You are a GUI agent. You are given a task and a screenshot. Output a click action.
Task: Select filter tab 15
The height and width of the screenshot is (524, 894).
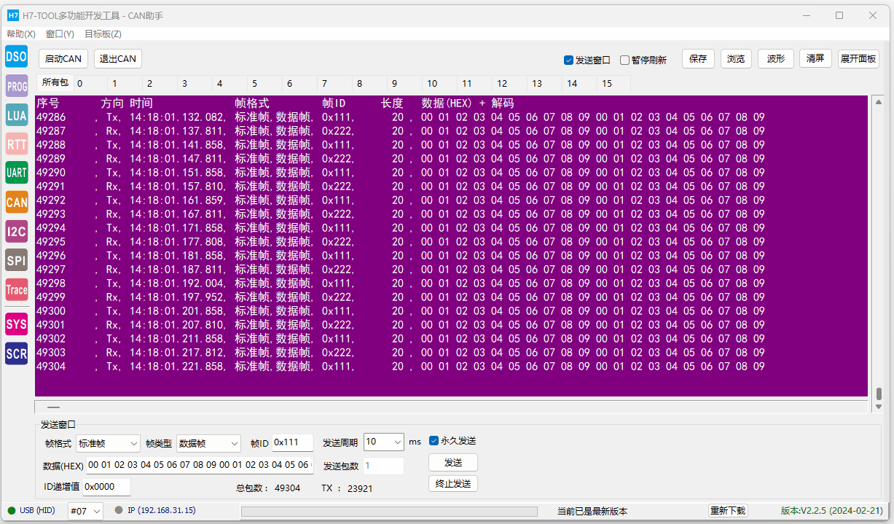pos(614,84)
